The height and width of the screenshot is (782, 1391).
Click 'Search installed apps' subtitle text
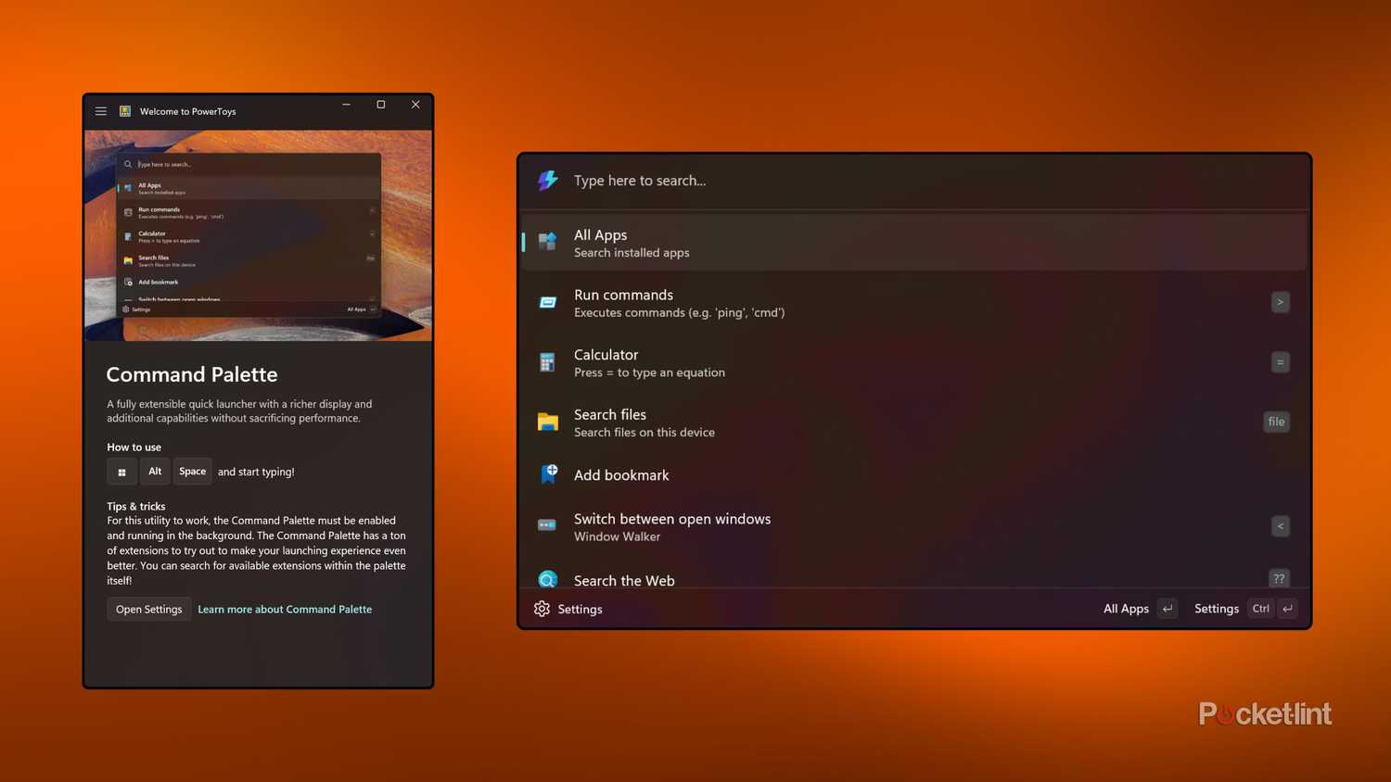(632, 253)
